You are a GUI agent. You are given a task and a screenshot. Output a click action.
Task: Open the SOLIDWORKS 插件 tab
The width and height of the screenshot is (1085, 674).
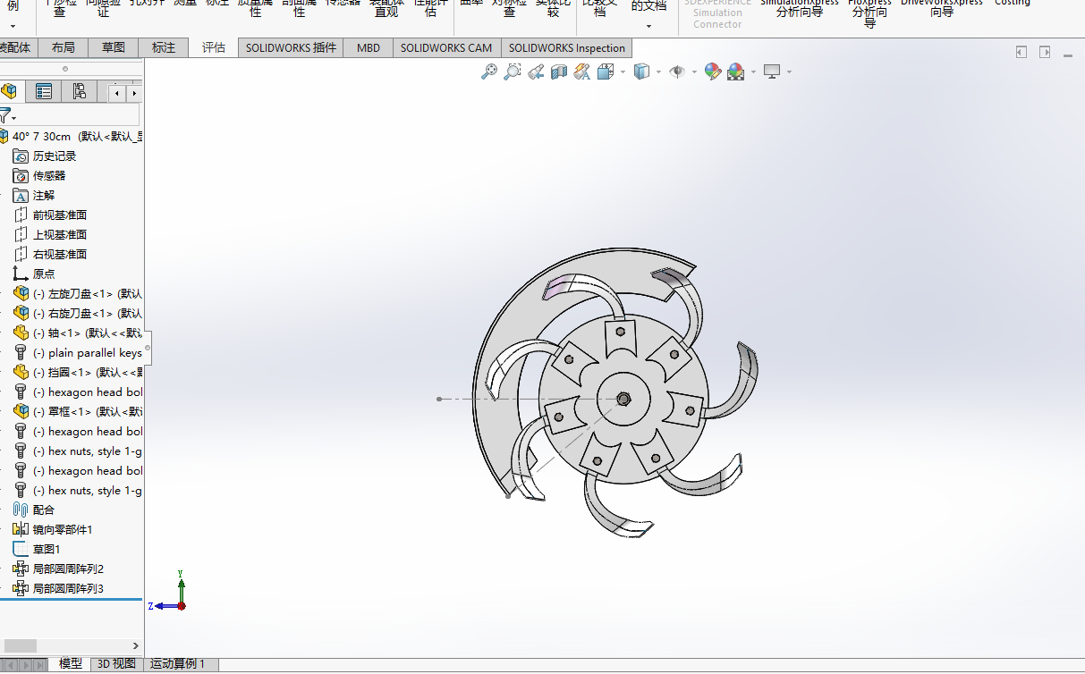pyautogui.click(x=292, y=48)
